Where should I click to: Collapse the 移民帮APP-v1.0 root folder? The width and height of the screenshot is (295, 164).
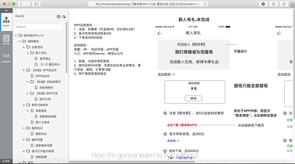coord(16,36)
